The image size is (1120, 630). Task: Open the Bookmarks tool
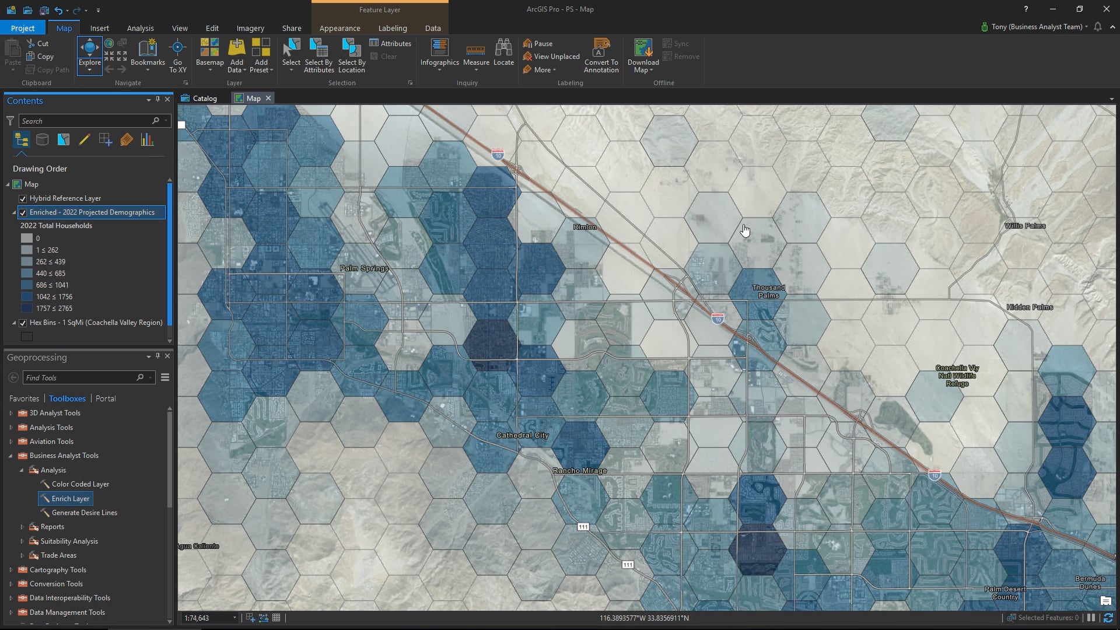coord(148,49)
